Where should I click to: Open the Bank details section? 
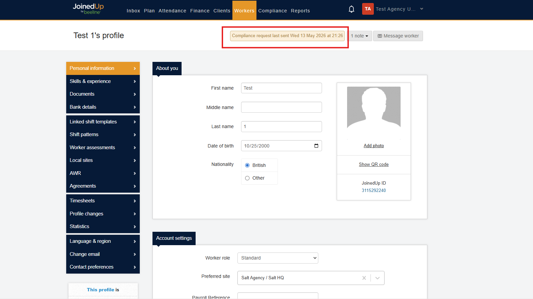(x=103, y=107)
